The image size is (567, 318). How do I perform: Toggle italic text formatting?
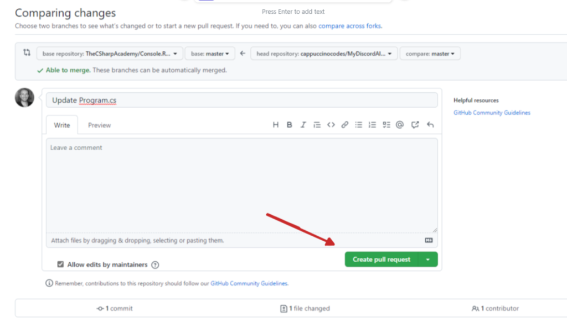[303, 125]
